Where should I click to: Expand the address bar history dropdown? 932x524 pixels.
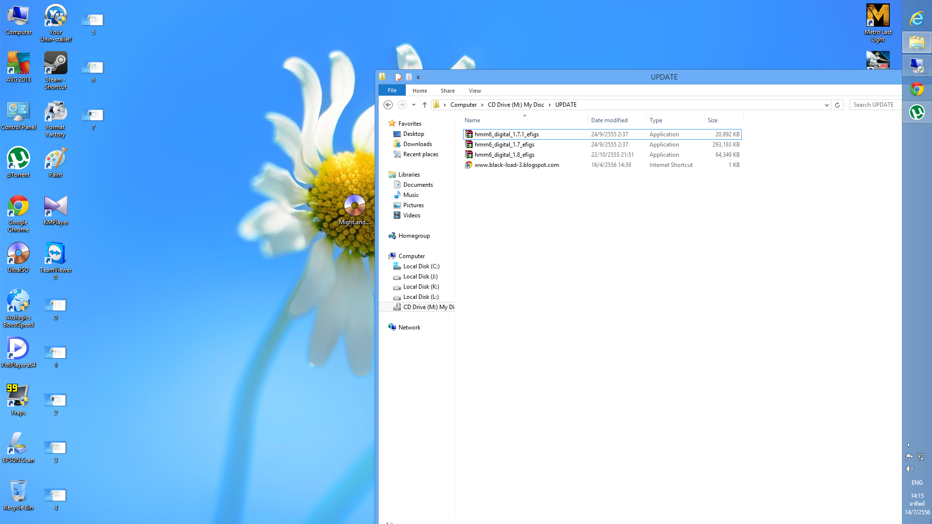click(x=827, y=105)
